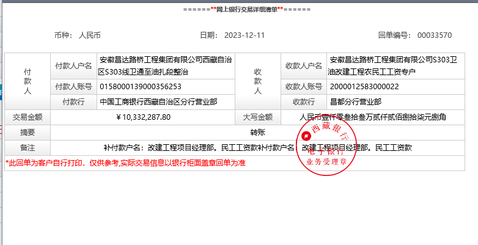Click the payer account number 0158000139000356253
The height and width of the screenshot is (245, 478).
(x=140, y=87)
